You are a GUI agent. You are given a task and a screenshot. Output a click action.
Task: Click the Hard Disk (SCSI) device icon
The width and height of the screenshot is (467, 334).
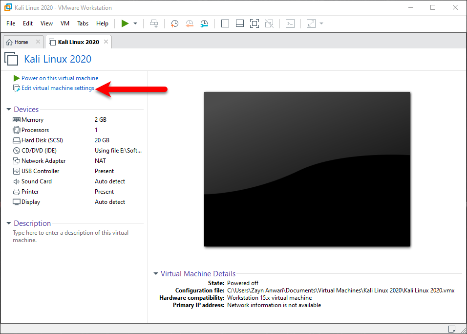pyautogui.click(x=17, y=140)
